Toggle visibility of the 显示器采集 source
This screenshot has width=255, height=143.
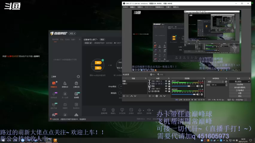166,91
